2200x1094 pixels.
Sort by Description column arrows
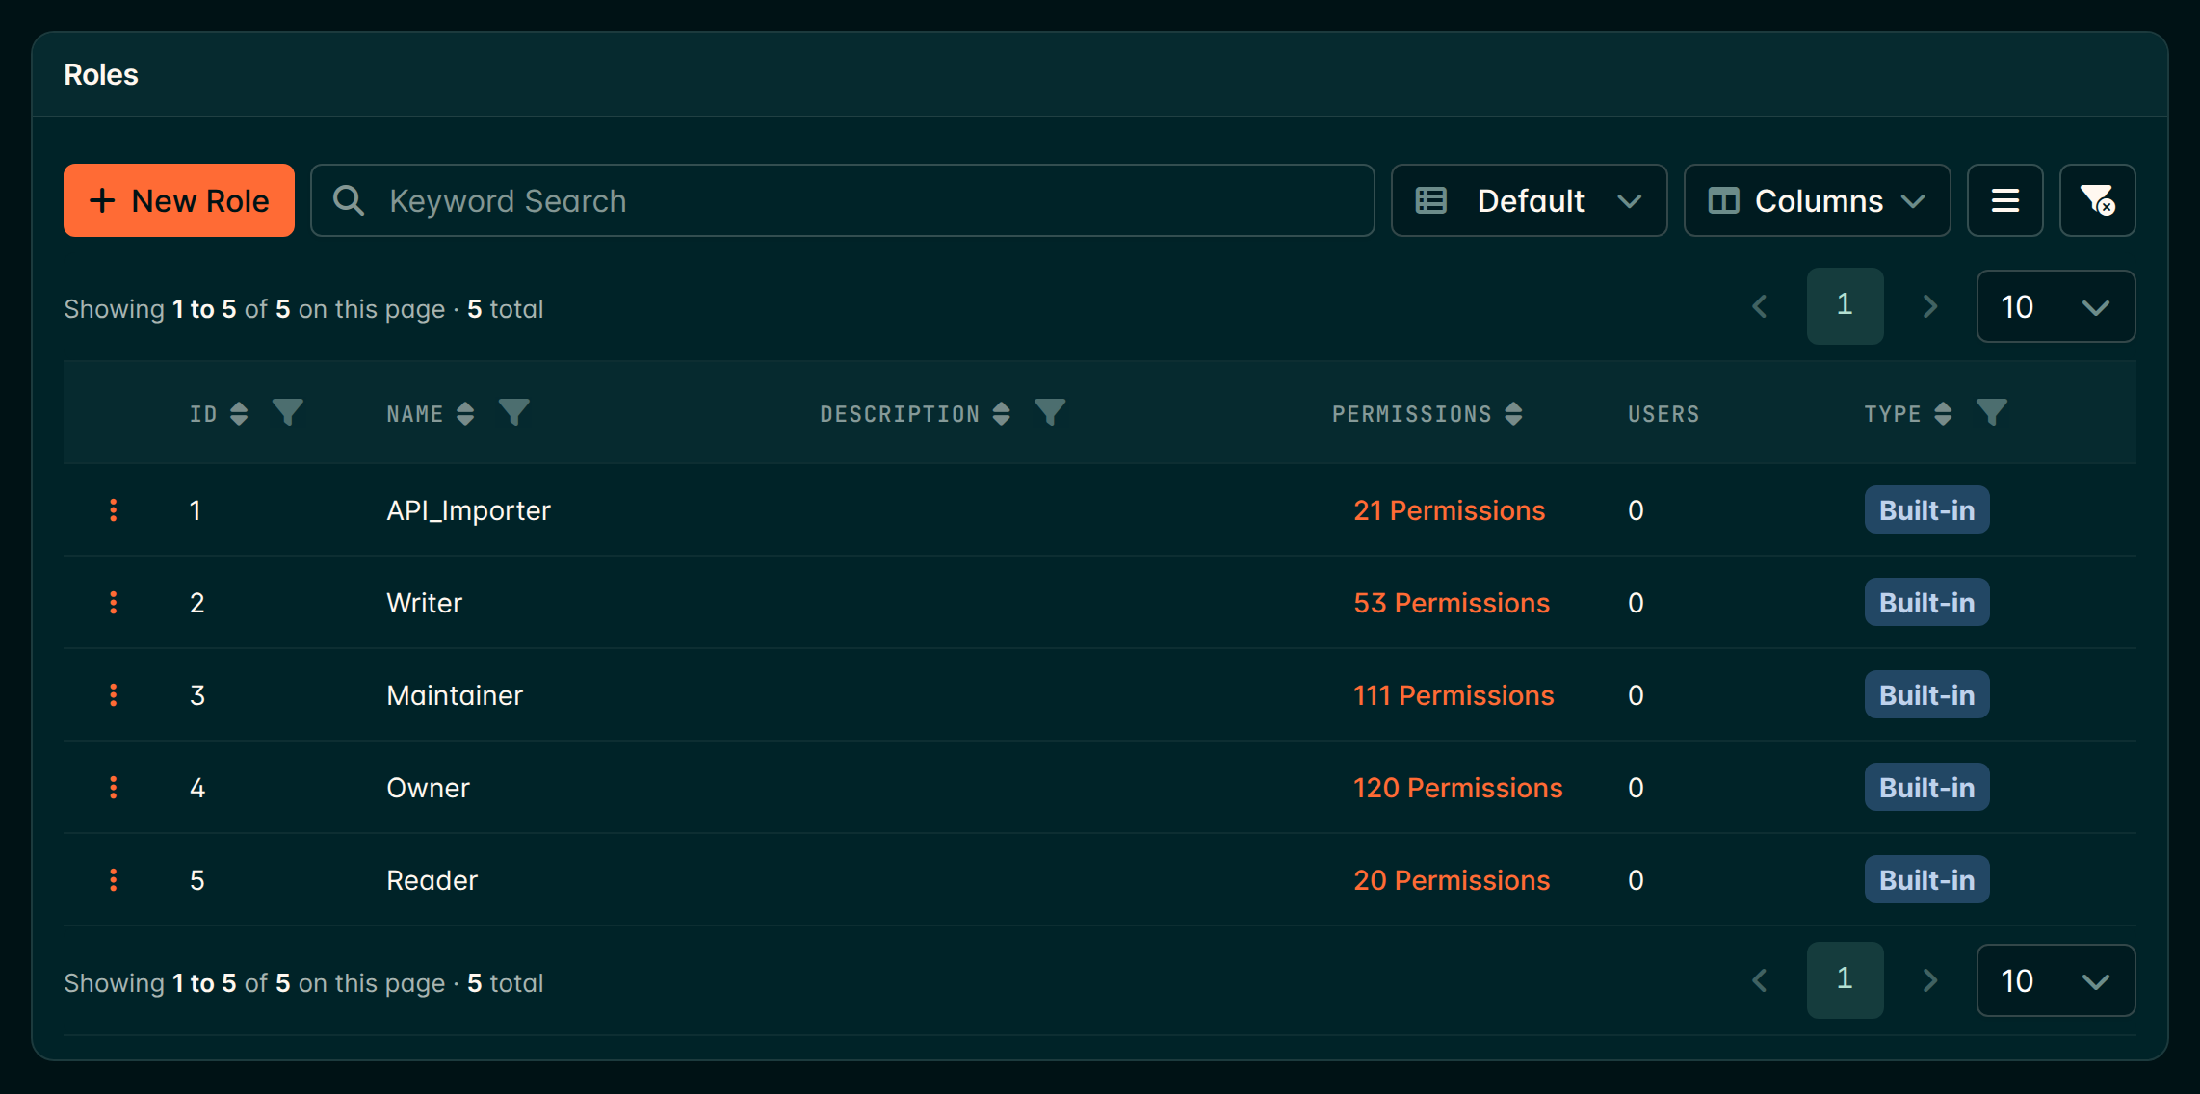pos(1001,414)
